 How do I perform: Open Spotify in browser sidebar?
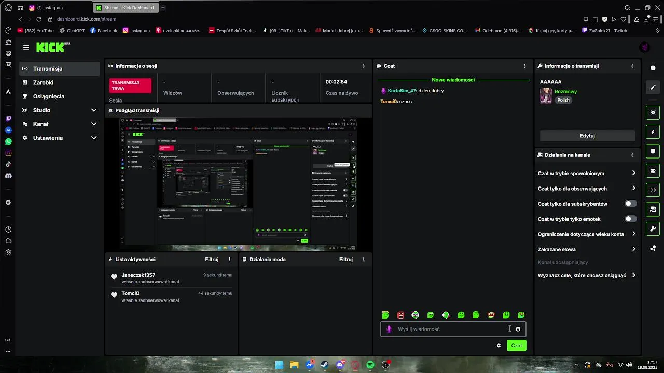pyautogui.click(x=8, y=203)
